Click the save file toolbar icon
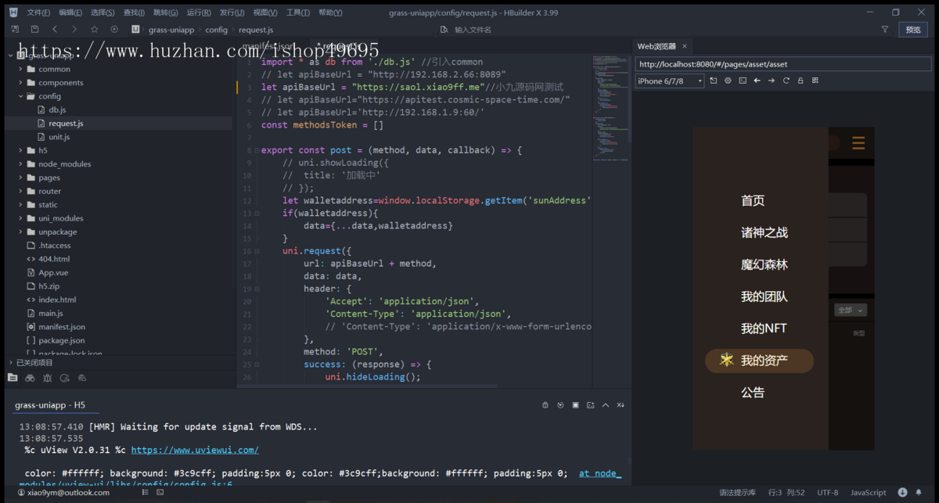This screenshot has width=939, height=503. [x=34, y=29]
